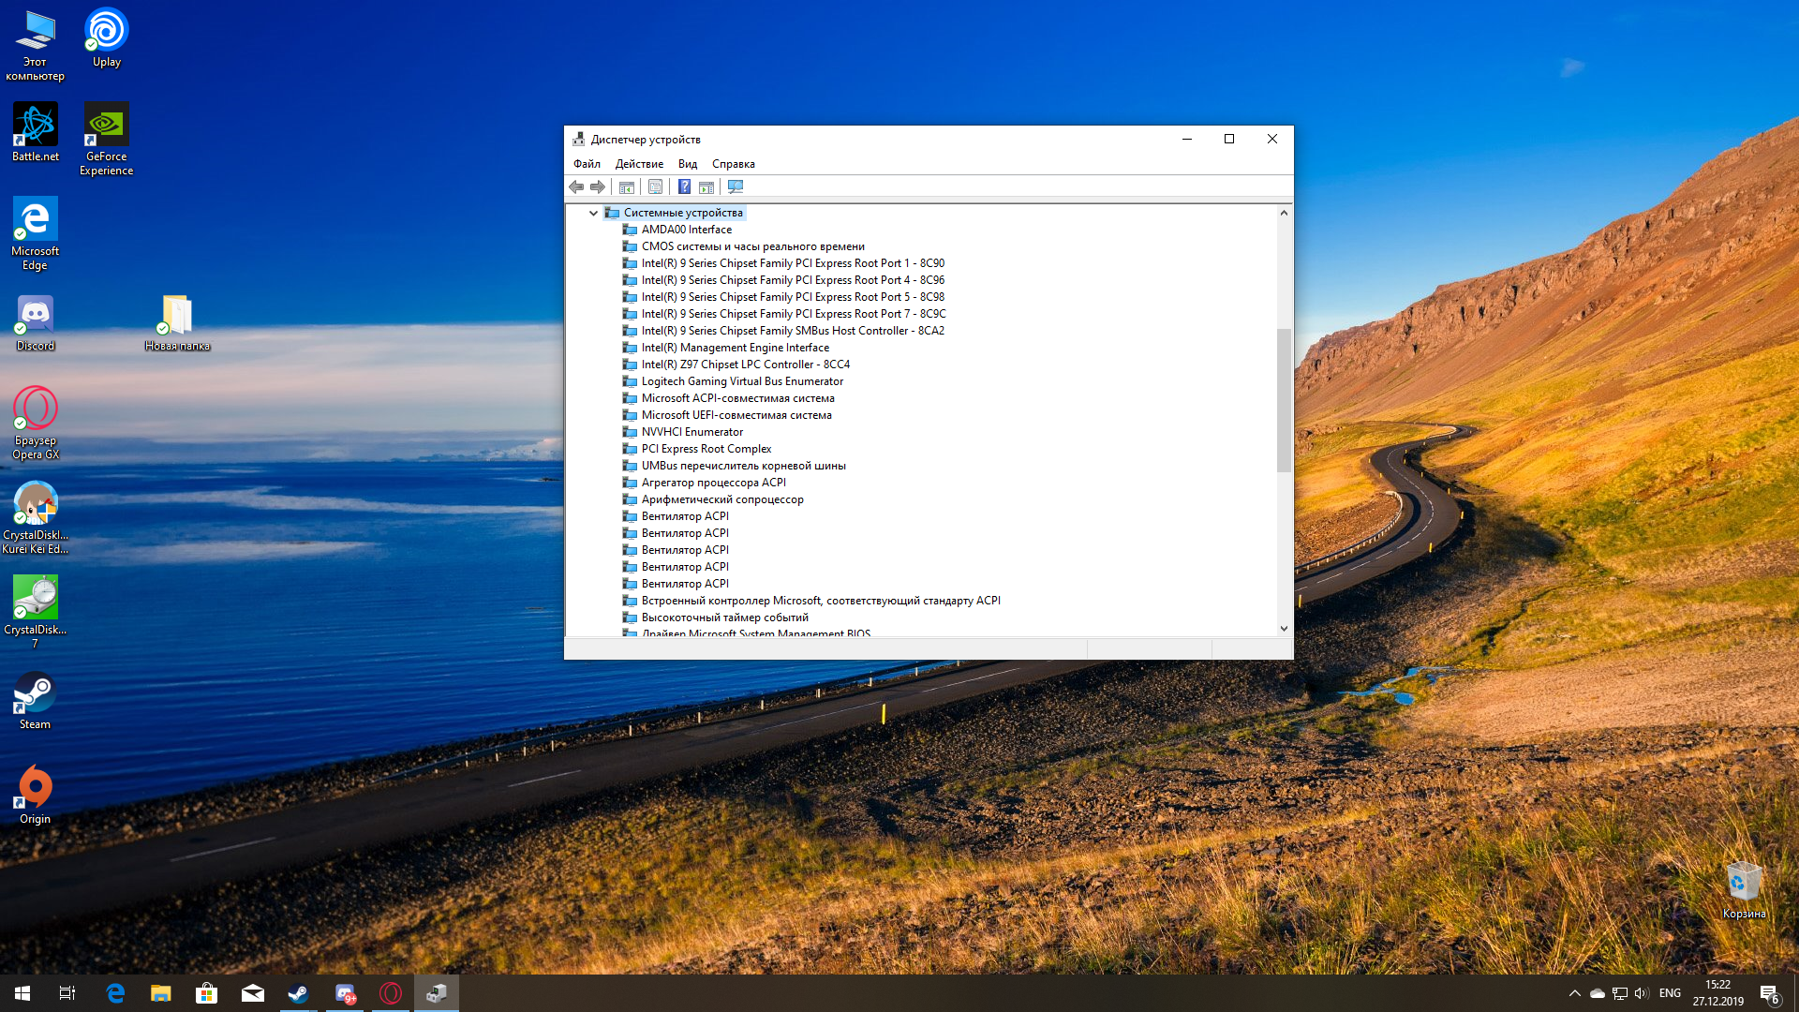Open Properties toolbar icon
The image size is (1799, 1012).
[655, 187]
